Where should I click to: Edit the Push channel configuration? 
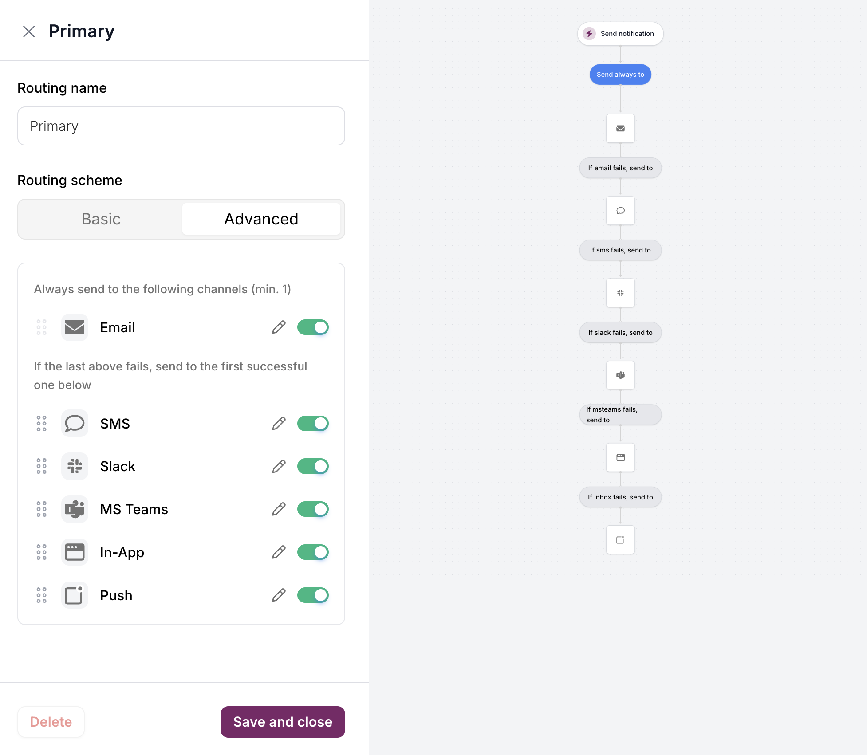click(x=279, y=595)
